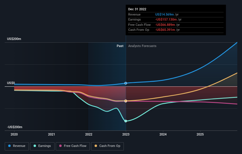Click the Revenue row label in tooltip

(x=134, y=14)
